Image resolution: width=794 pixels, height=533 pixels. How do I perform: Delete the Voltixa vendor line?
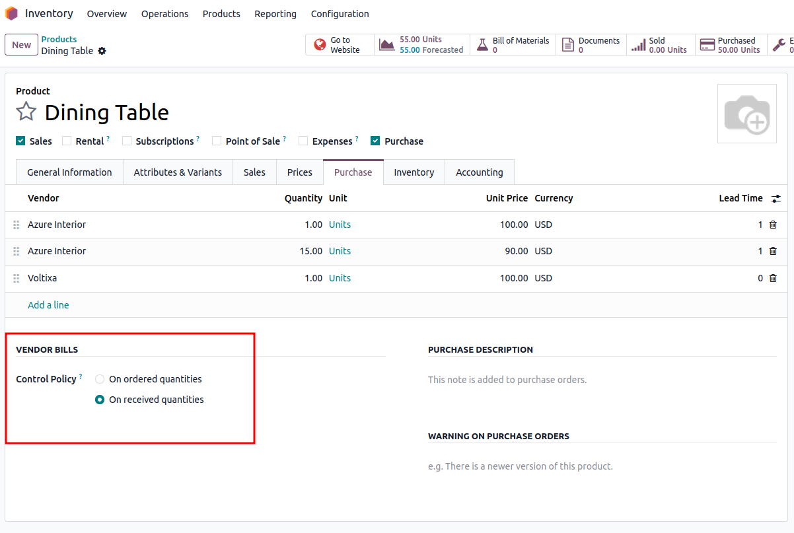tap(773, 278)
